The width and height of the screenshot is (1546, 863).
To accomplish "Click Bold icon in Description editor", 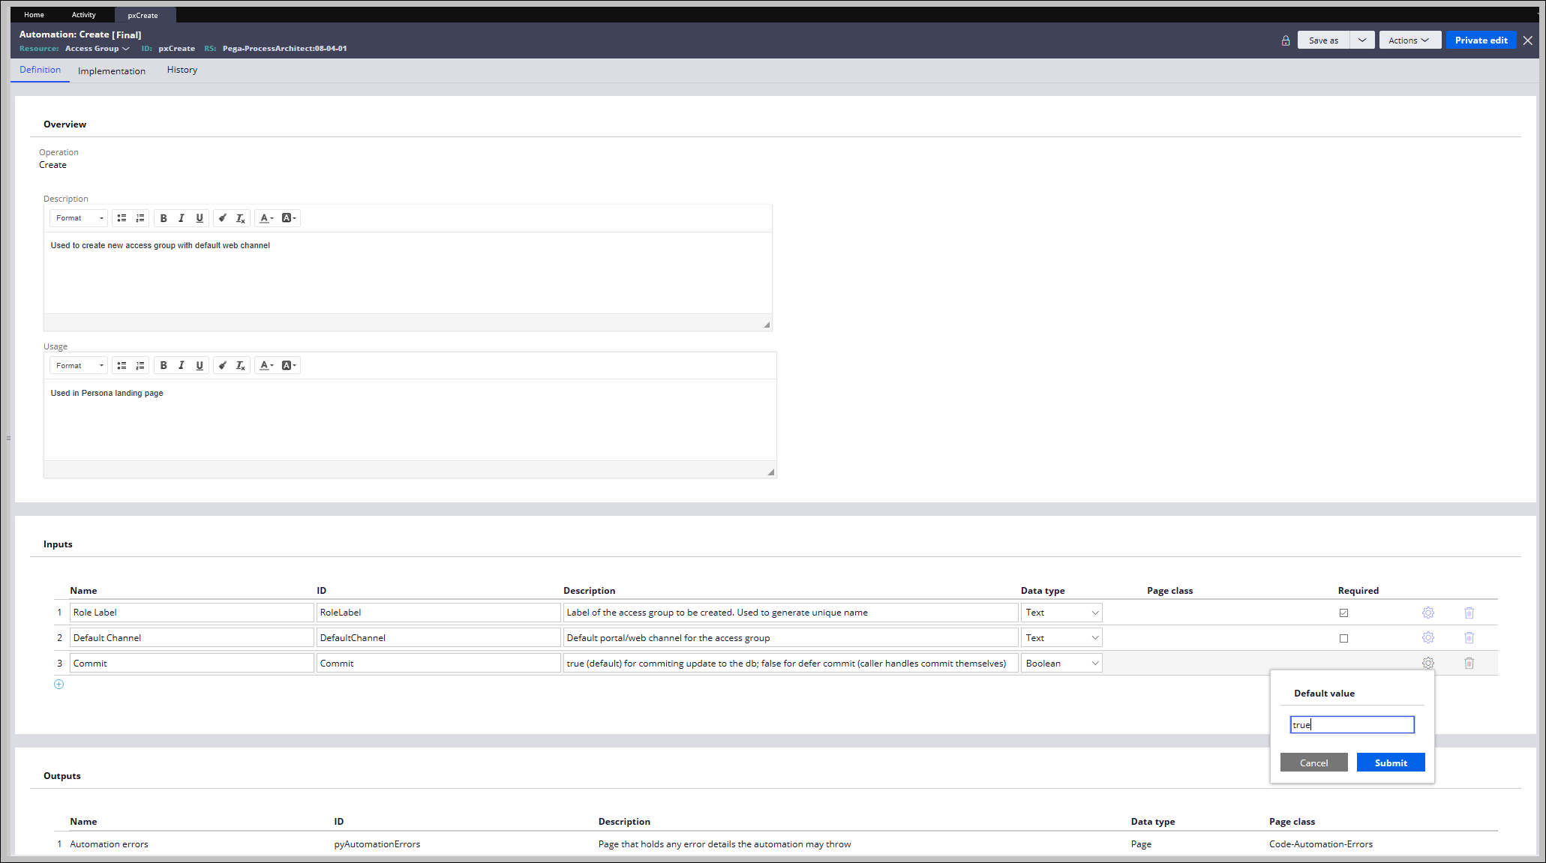I will point(164,218).
